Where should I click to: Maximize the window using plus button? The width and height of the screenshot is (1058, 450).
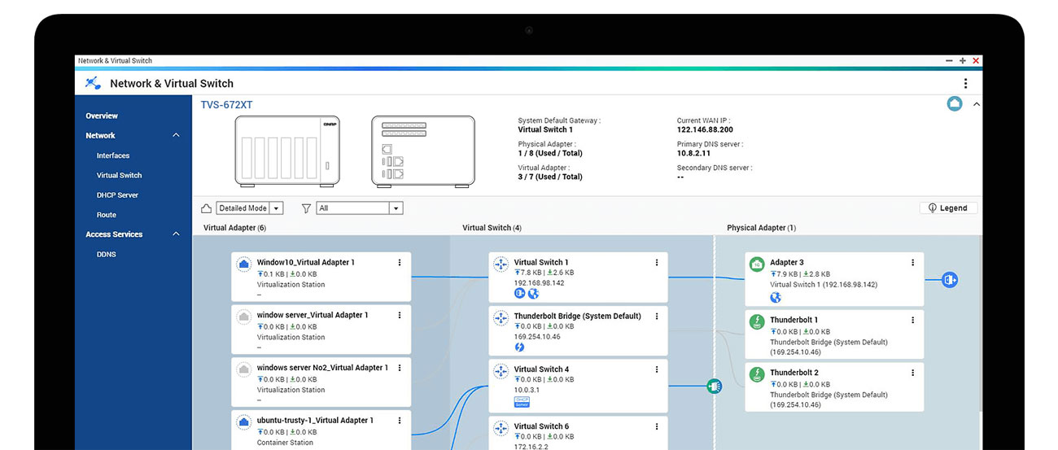click(x=963, y=61)
